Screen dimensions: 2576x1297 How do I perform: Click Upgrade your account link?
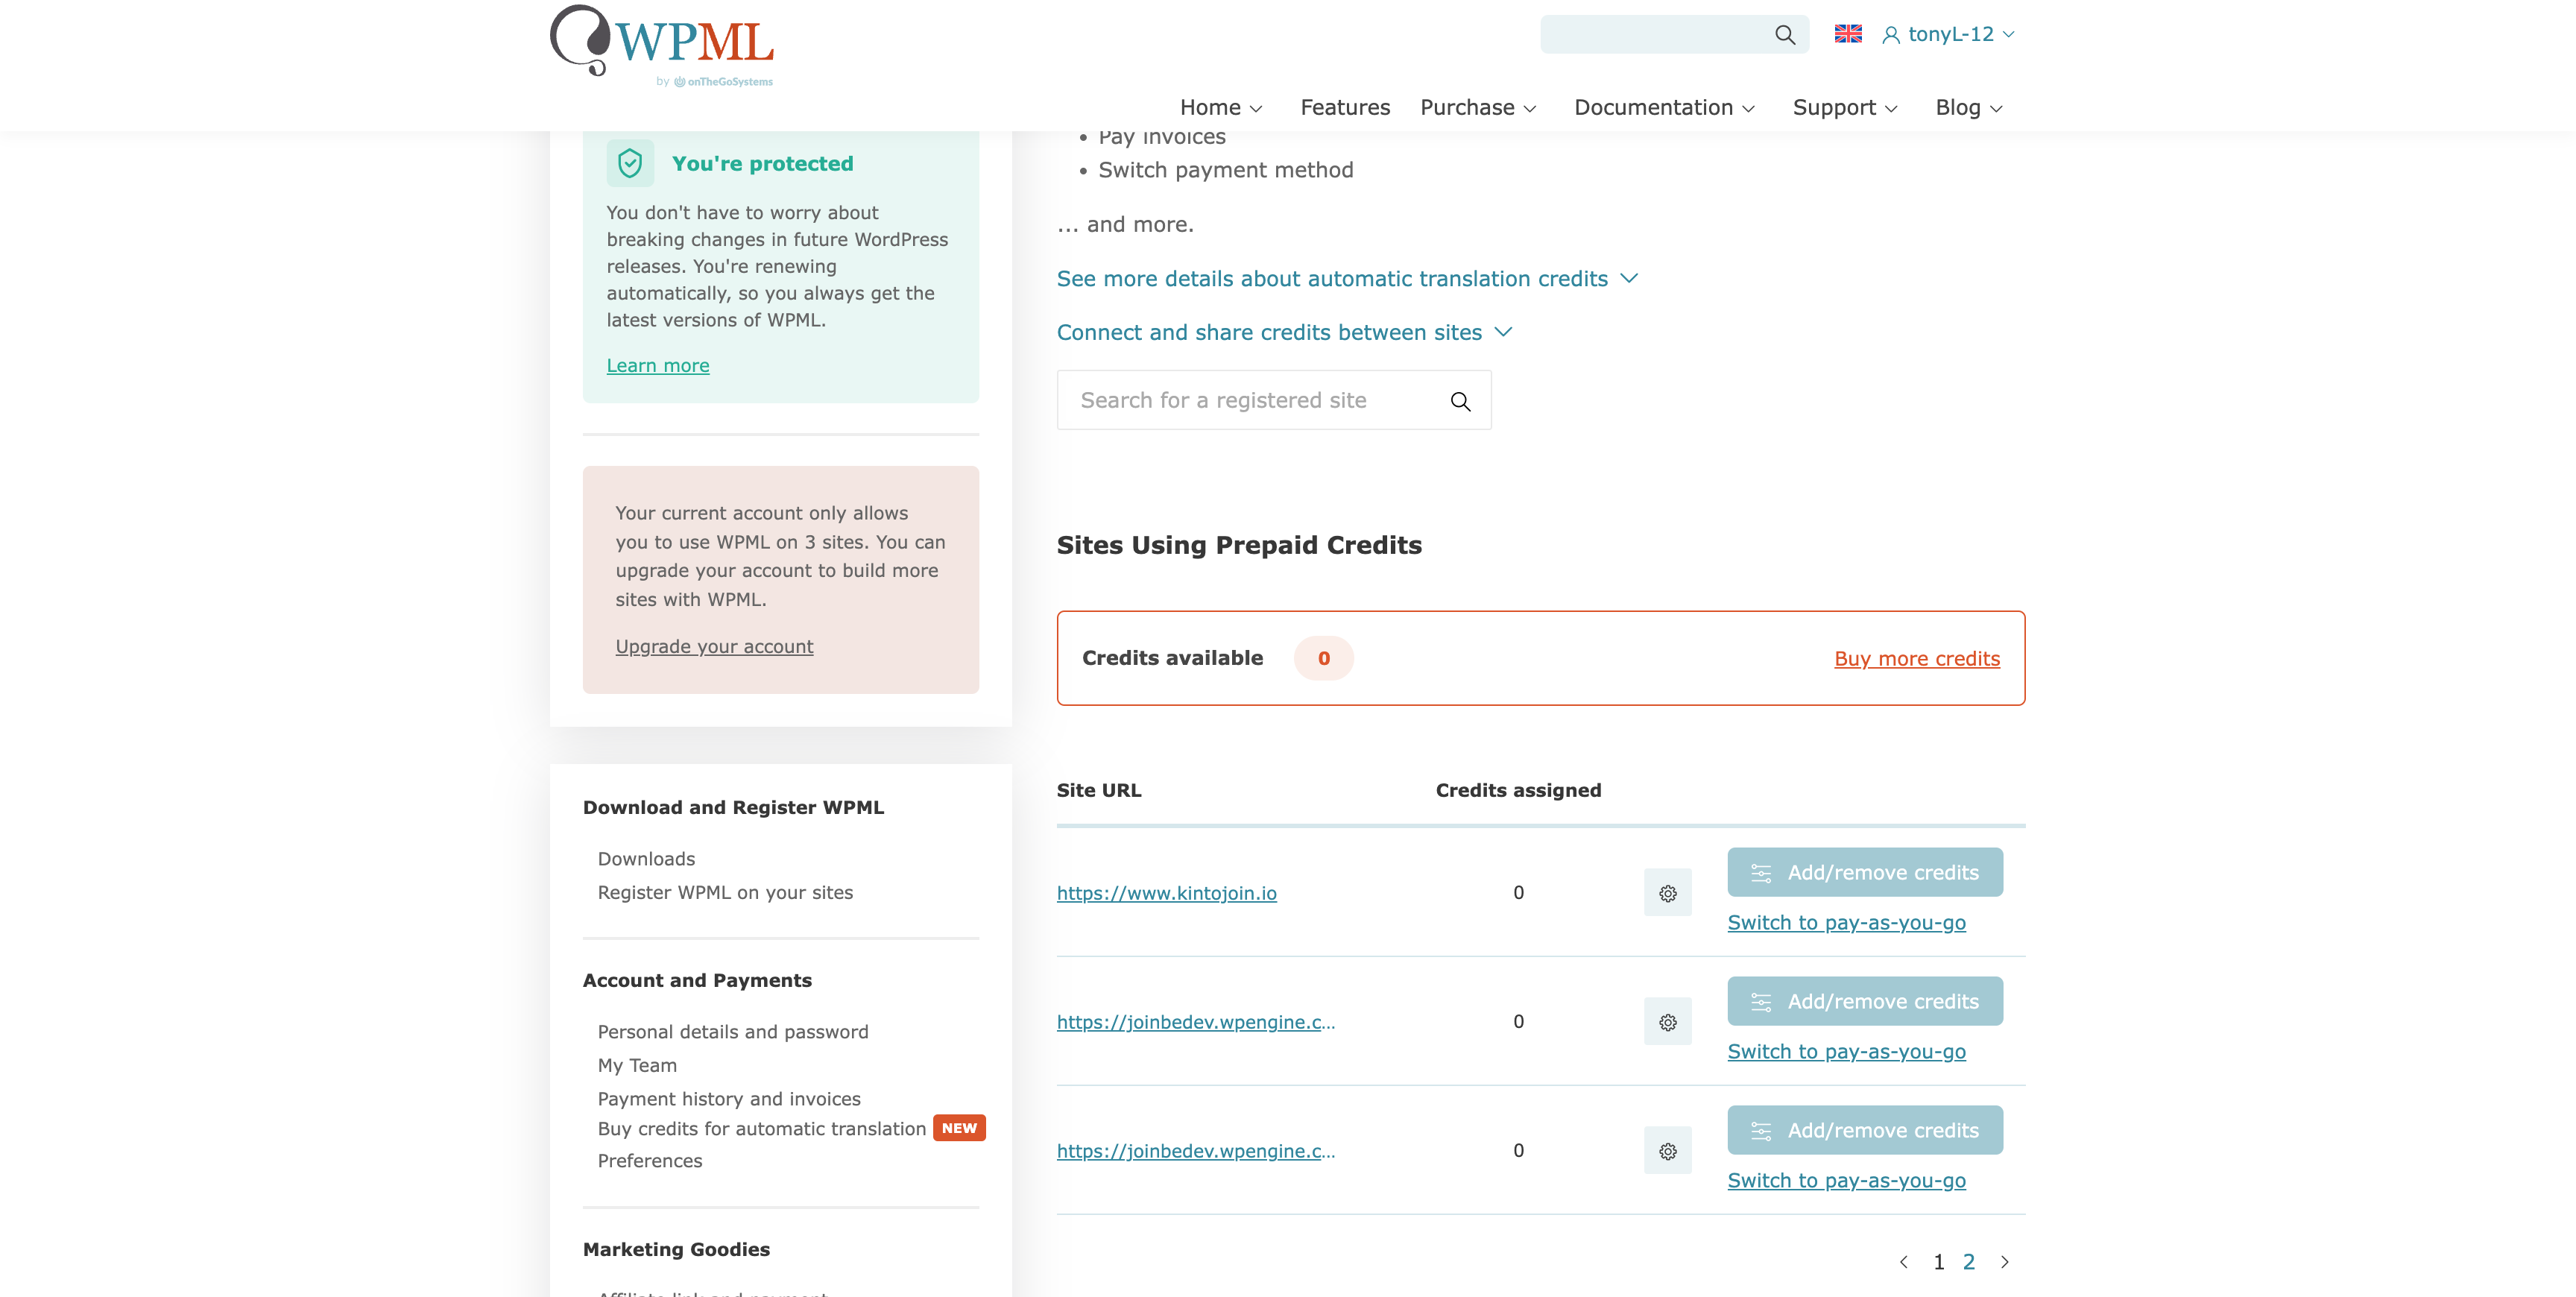point(714,647)
